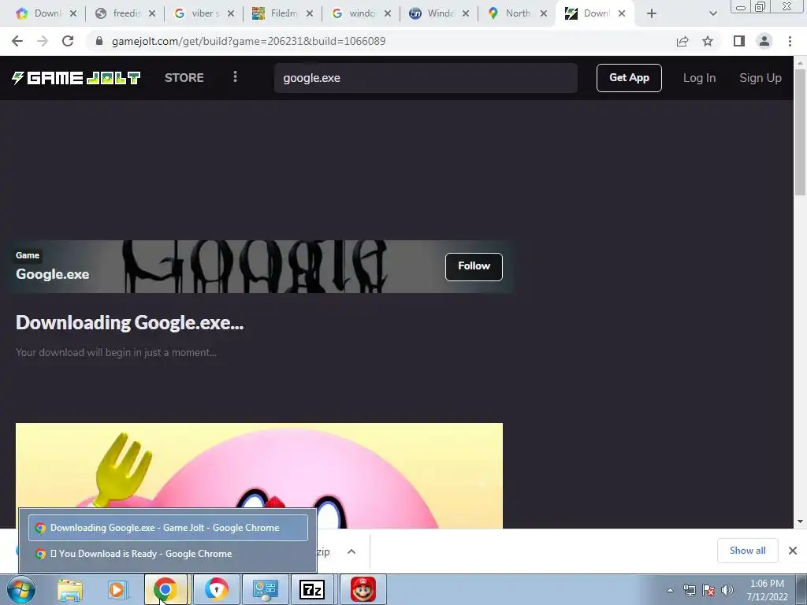Open the Control Panel taskbar icon
Viewport: 807px width, 605px height.
(x=265, y=589)
